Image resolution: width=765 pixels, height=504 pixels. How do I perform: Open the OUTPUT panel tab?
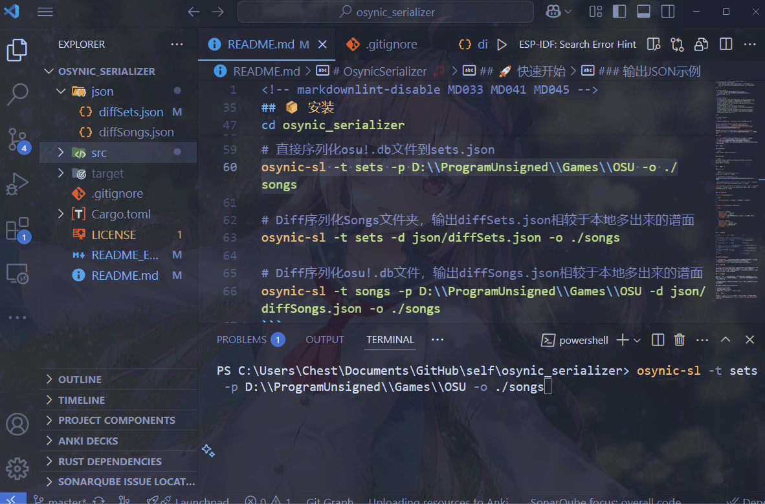click(325, 340)
